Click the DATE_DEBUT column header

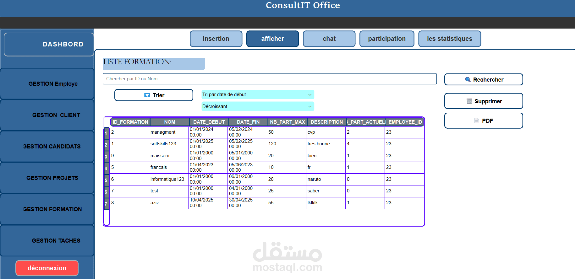pos(209,122)
